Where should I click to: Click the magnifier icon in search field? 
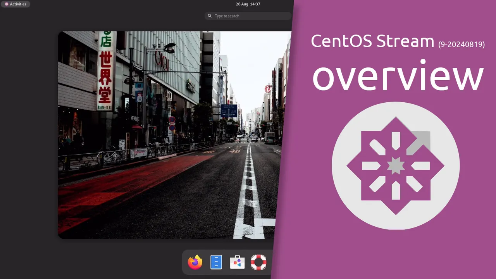210,16
